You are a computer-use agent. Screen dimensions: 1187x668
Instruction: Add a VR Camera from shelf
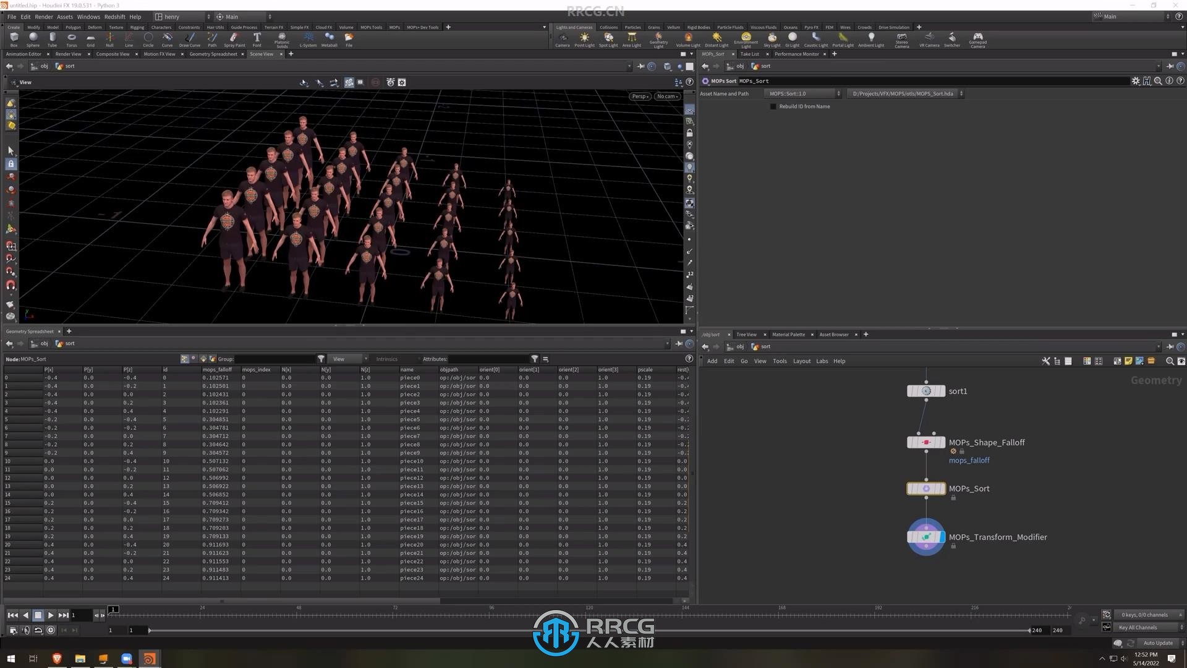point(929,40)
